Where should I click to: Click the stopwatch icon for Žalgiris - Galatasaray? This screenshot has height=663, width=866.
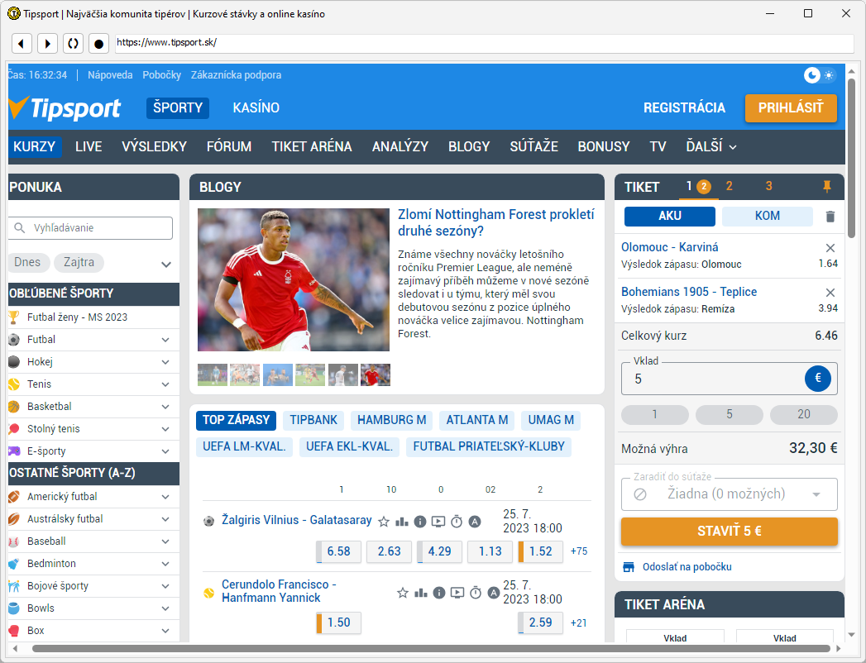[457, 522]
